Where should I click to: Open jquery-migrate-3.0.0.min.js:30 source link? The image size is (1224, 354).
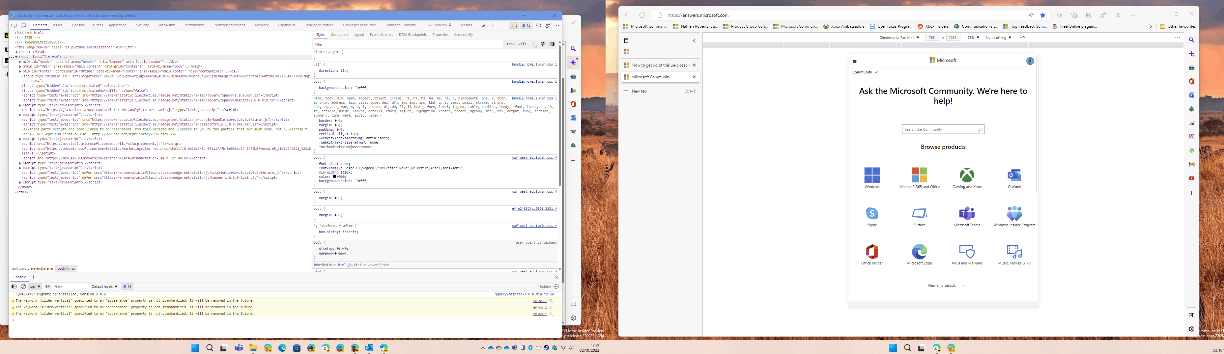click(x=524, y=294)
